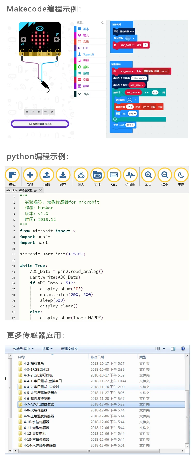Expand the 高级 advanced categories
194x466 pixels.
point(91,94)
